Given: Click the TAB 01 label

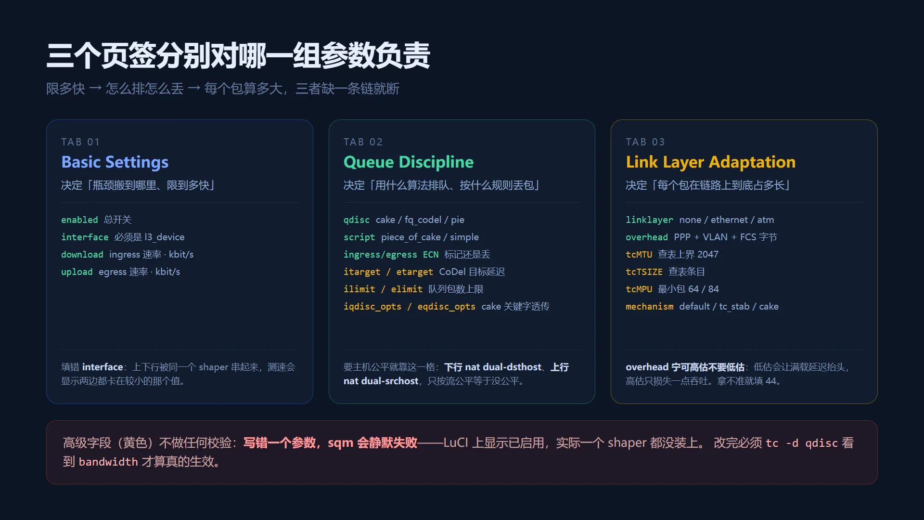Looking at the screenshot, I should [80, 142].
